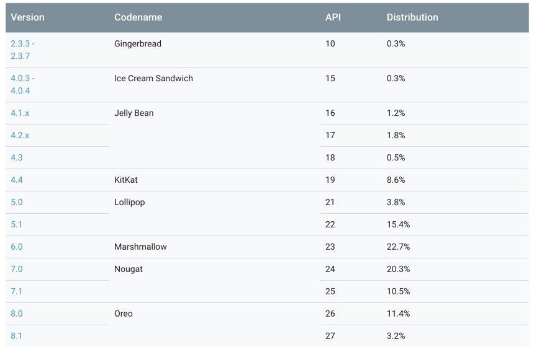Screen dimensions: 534x347
Task: Select the 7.1 version link
Action: point(17,291)
